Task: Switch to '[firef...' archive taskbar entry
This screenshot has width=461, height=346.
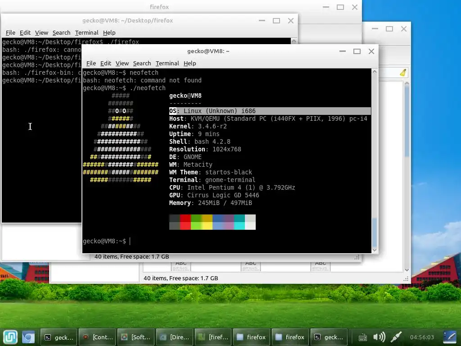Action: (214, 337)
